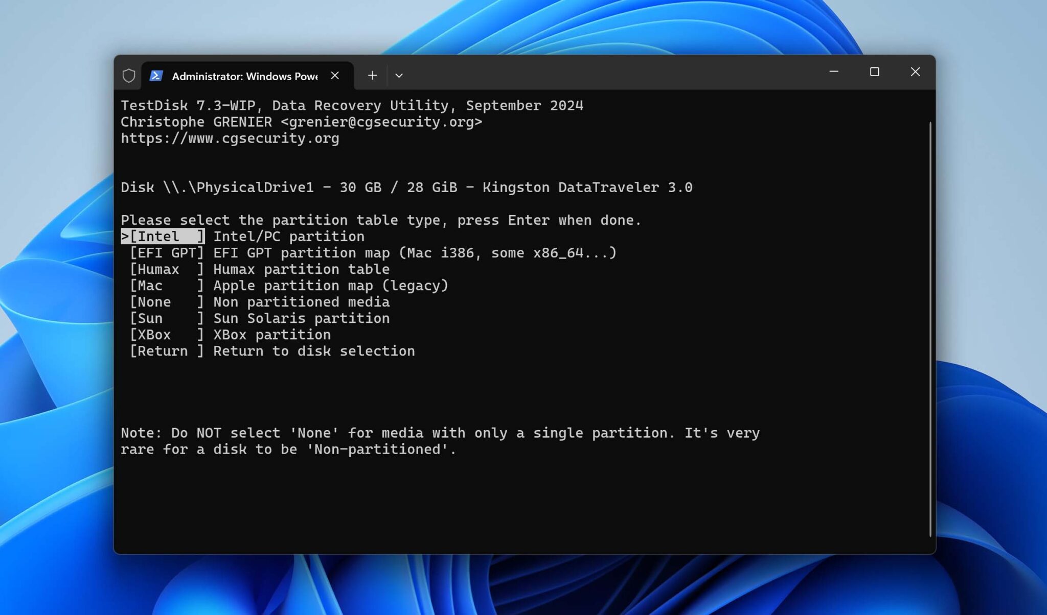Viewport: 1047px width, 615px height.
Task: Click the grenier@cgsecurity.org email address
Action: [x=383, y=122]
